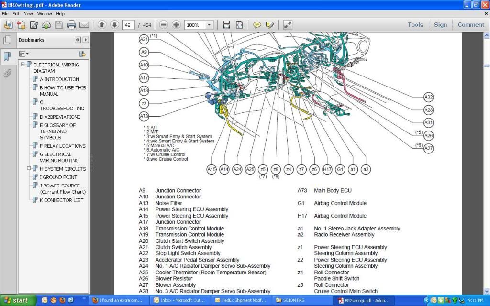This screenshot has height=306, width=490.
Task: Click the Print file icon
Action: (x=72, y=25)
